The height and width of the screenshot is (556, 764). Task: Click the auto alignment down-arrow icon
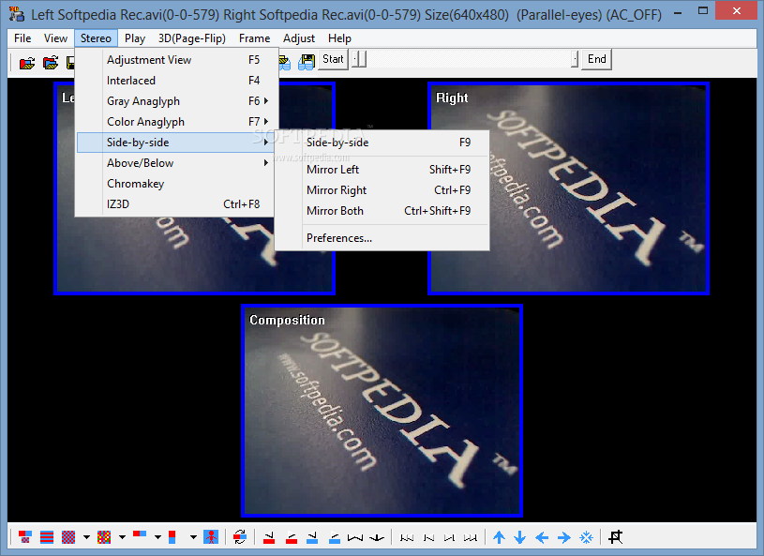[377, 537]
